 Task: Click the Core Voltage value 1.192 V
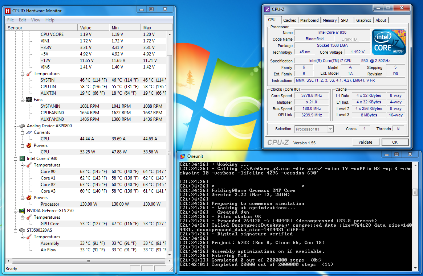pos(357,52)
